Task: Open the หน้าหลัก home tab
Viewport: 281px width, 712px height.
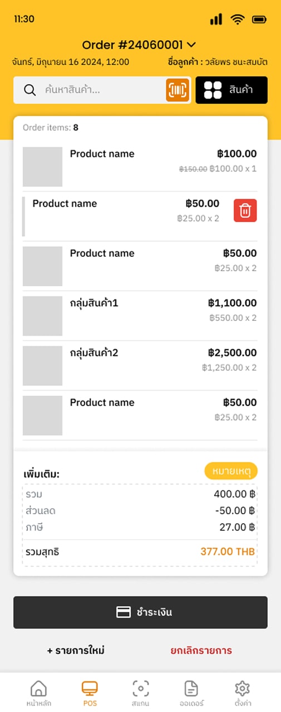Action: pyautogui.click(x=39, y=693)
